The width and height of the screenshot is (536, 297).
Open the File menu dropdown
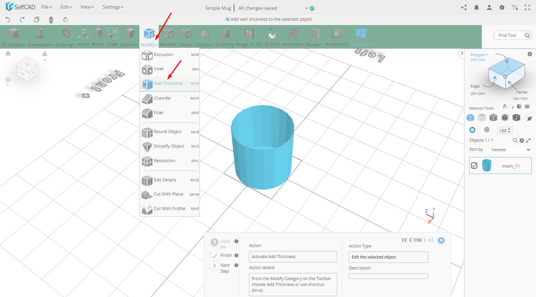pyautogui.click(x=46, y=7)
